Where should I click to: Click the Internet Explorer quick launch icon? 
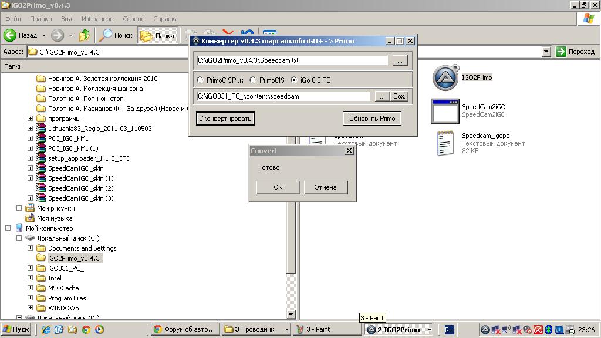pos(46,330)
